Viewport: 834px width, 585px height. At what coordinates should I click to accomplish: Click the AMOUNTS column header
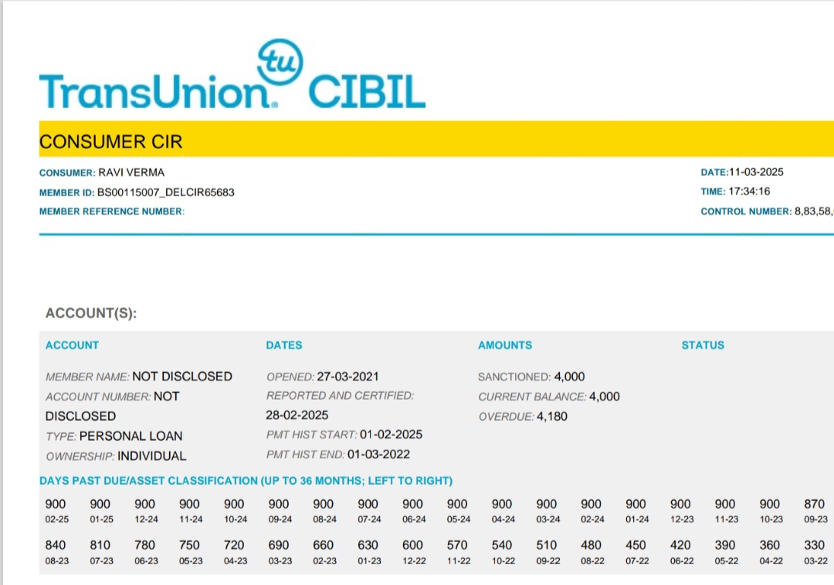505,346
